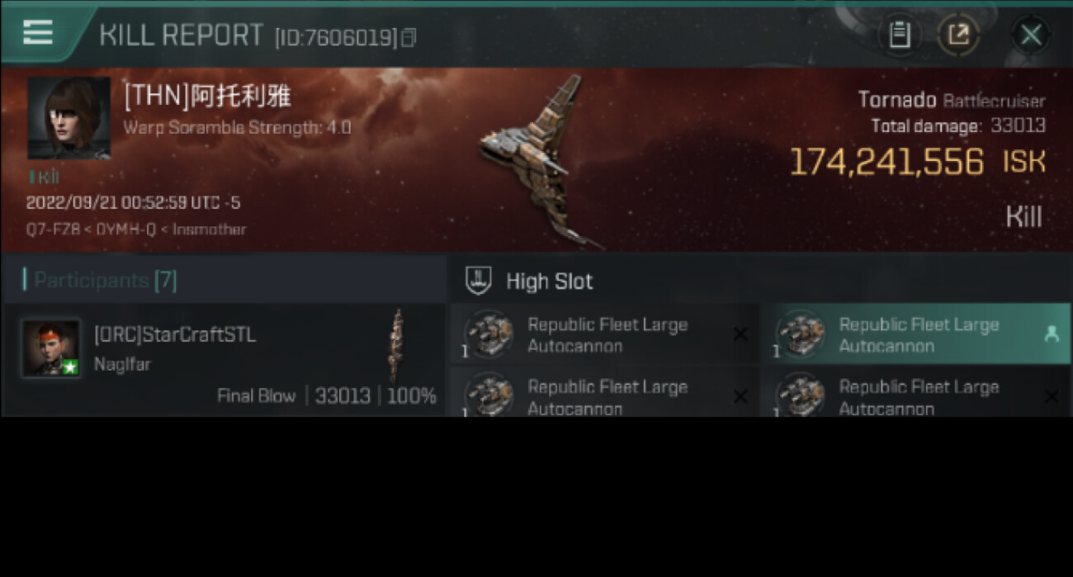Close the kill report window

(x=1030, y=35)
